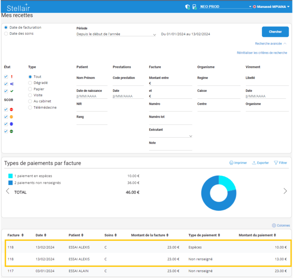Choose the Télémédecine type option
The image size is (293, 278).
30,108
